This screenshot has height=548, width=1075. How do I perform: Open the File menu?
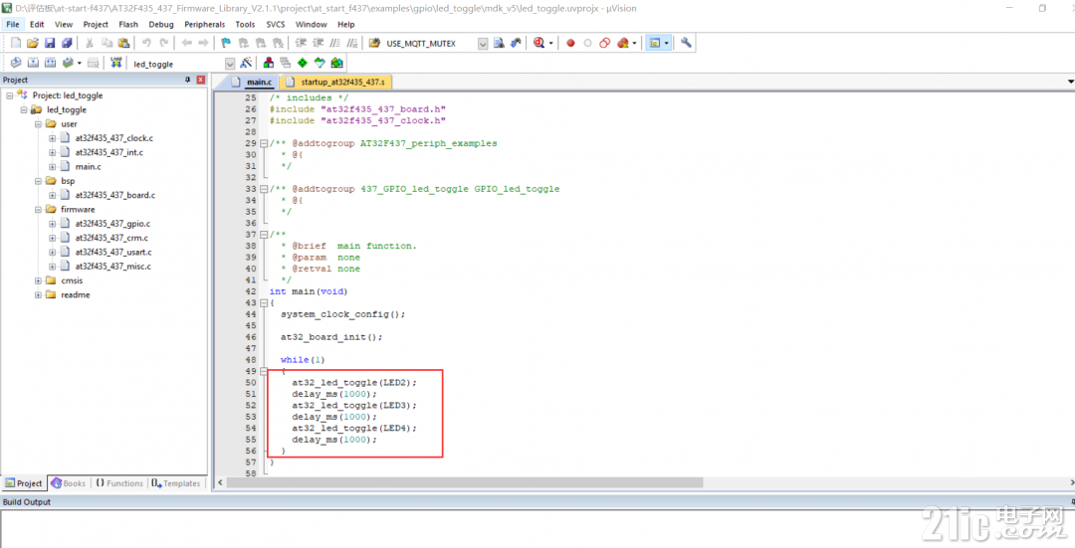pyautogui.click(x=13, y=24)
